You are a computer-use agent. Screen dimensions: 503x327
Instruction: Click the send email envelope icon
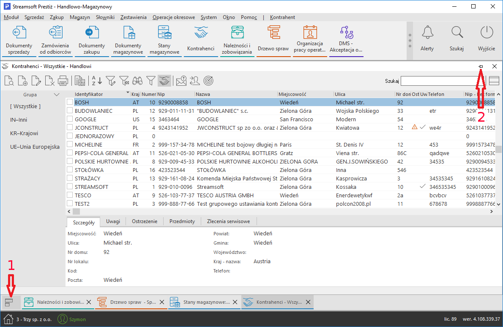[181, 80]
